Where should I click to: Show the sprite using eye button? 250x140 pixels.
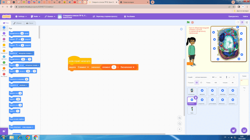tap(197, 83)
